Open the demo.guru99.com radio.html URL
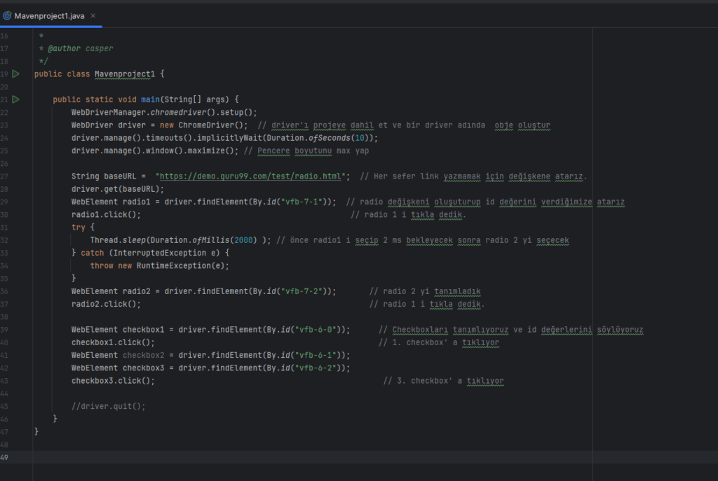This screenshot has width=718, height=481. point(252,176)
